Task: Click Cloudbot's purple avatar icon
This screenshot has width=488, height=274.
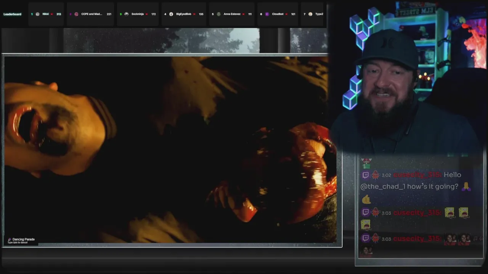Action: click(267, 14)
